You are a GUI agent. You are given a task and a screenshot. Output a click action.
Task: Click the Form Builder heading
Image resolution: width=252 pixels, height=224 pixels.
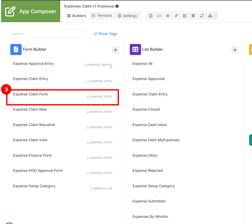pyautogui.click(x=34, y=49)
